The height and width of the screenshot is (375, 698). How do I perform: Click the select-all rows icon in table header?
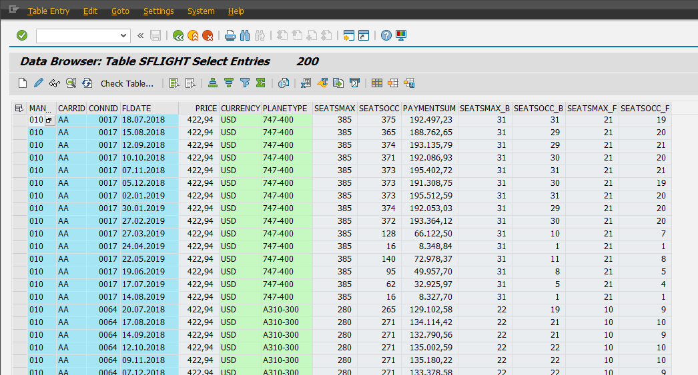click(19, 108)
